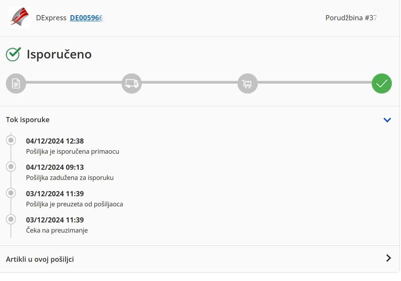Screen dimensions: 401x281
Task: Open the Artikli u ovoj pošiljci row
Action: click(x=200, y=259)
